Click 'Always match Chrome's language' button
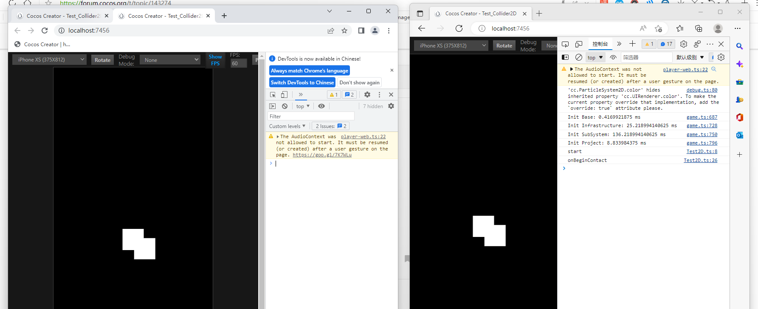This screenshot has width=758, height=309. [310, 71]
